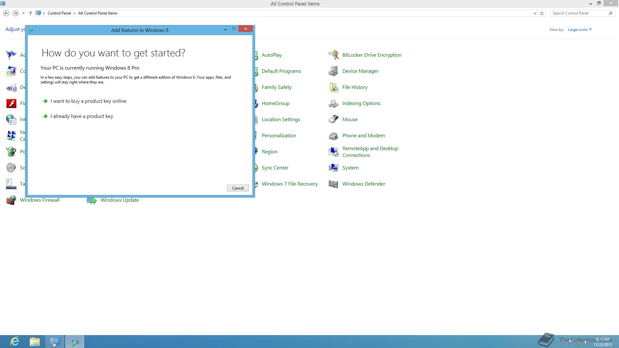Go forward using the Forward arrow
The width and height of the screenshot is (619, 348).
click(x=15, y=13)
